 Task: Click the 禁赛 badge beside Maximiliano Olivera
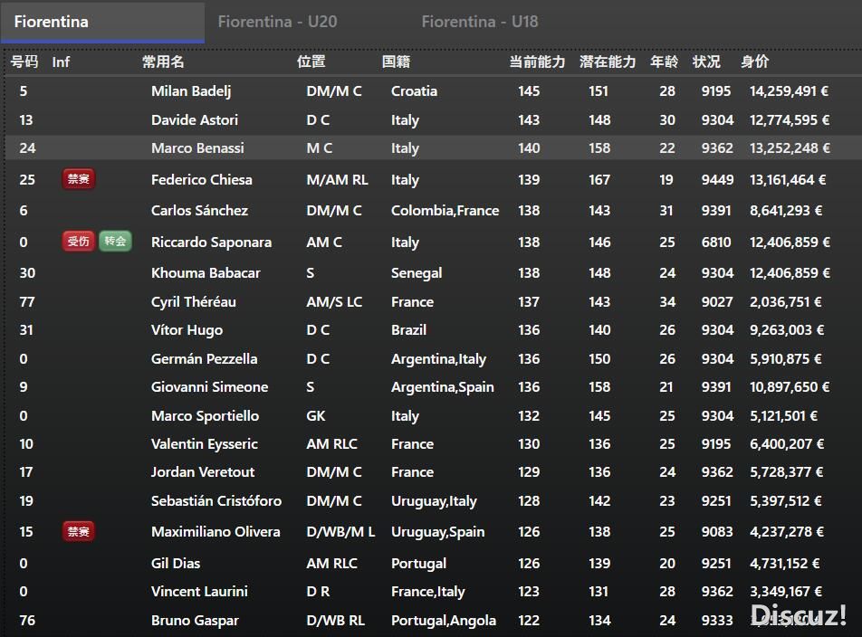tap(79, 531)
